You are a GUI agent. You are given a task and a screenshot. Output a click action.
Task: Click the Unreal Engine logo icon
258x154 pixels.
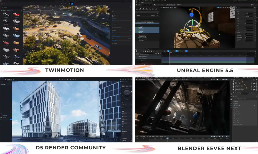pos(136,2)
